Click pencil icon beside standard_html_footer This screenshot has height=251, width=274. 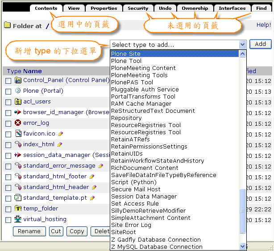point(92,177)
